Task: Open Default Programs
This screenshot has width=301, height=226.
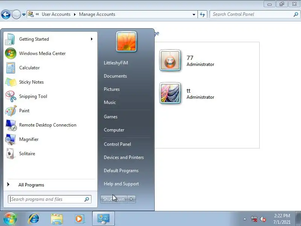Action: (121, 171)
